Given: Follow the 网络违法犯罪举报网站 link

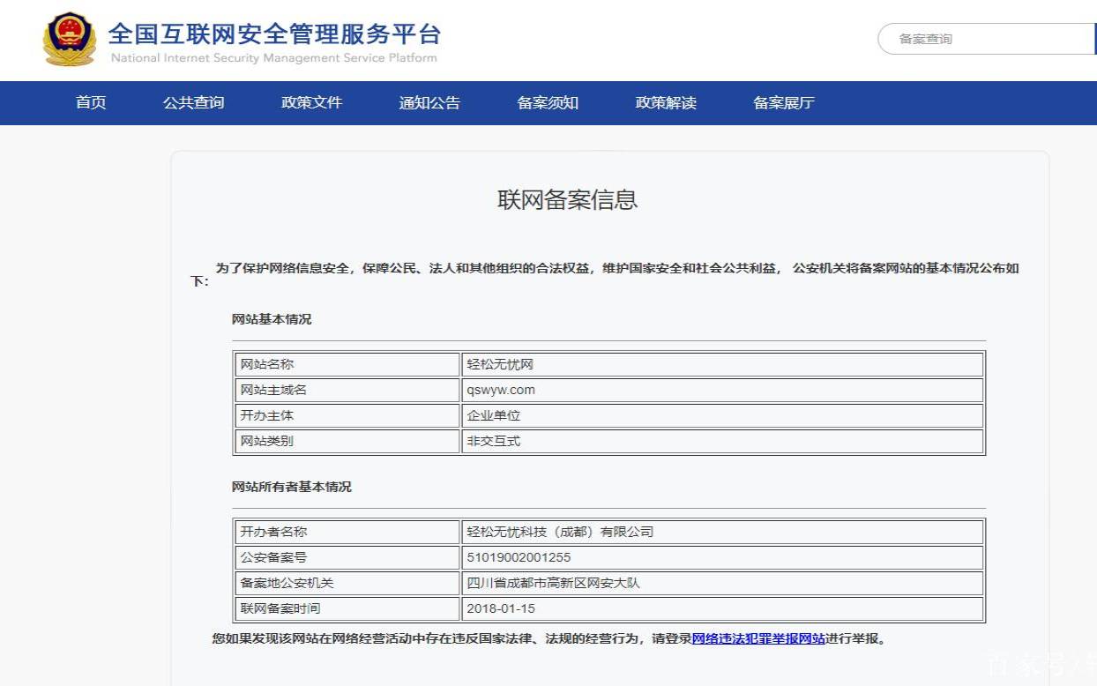Looking at the screenshot, I should (x=758, y=639).
